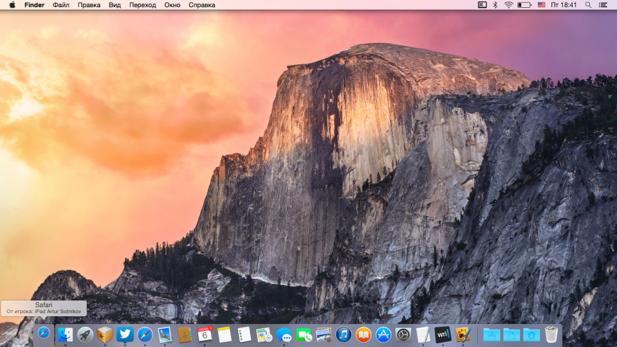Screen dimensions: 617x347
Task: Click the Spotlight search magnifier
Action: (x=588, y=5)
